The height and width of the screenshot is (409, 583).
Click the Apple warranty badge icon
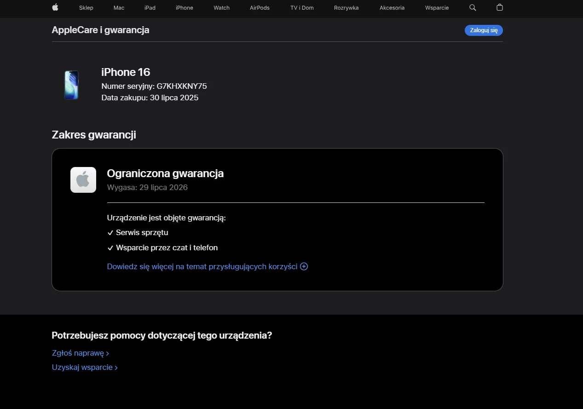[83, 180]
